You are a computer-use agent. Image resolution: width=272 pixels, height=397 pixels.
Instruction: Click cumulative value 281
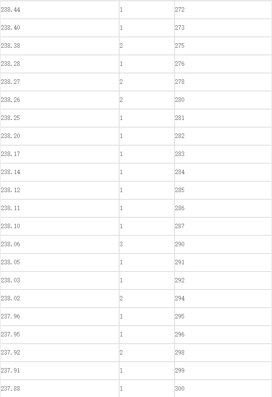coord(223,118)
